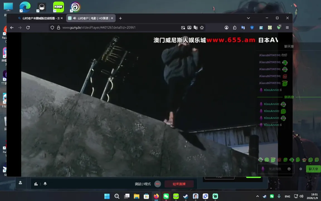Image resolution: width=321 pixels, height=201 pixels.
Task: Click the green 聊天室 button
Action: [313, 169]
